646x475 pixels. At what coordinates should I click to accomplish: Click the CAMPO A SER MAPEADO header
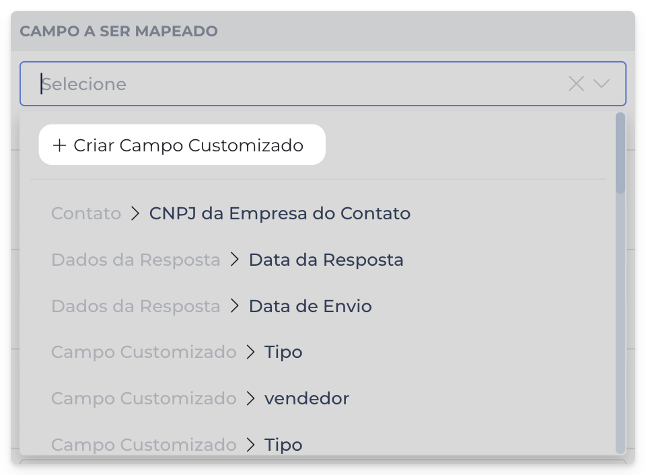118,32
